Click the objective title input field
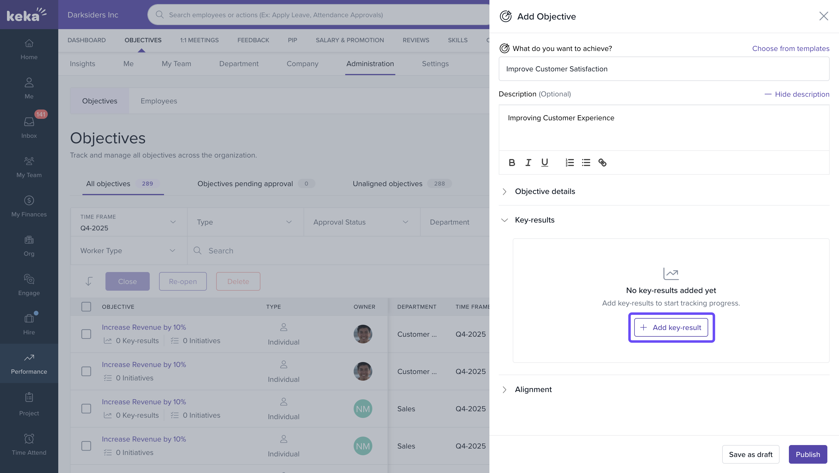The width and height of the screenshot is (839, 473). 663,69
